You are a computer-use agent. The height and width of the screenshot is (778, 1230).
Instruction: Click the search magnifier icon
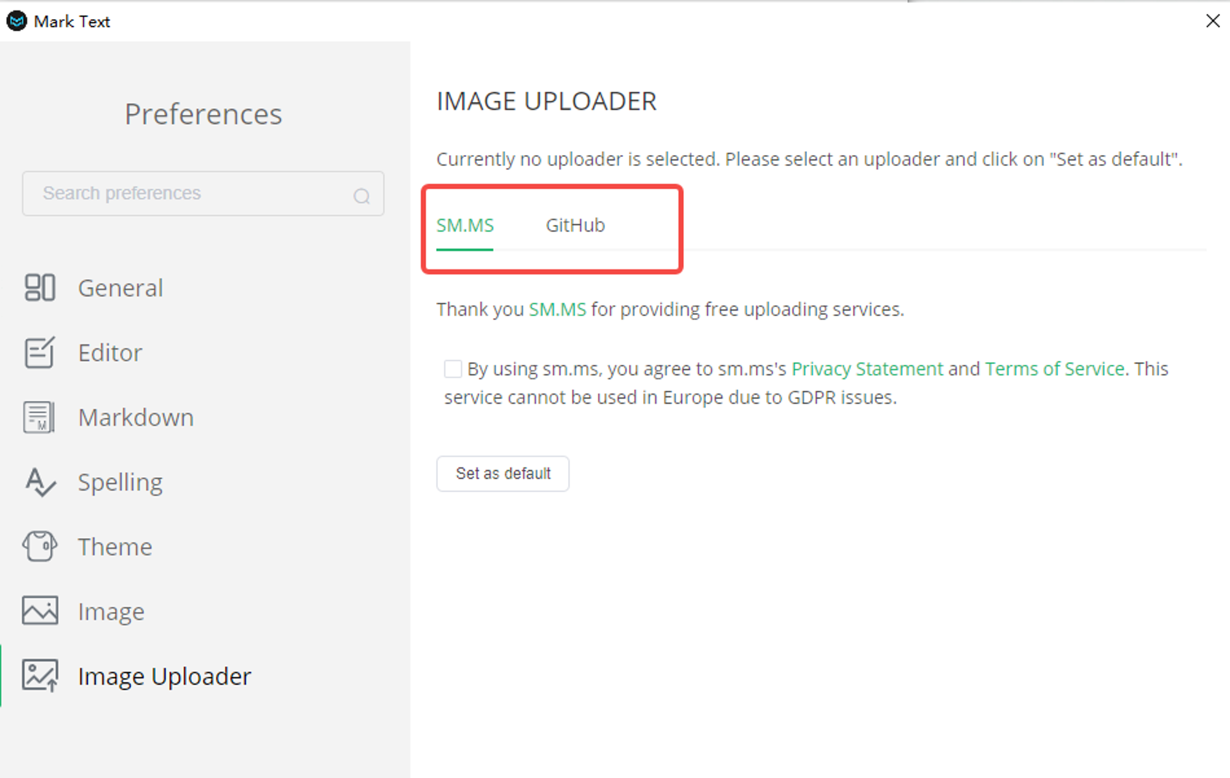coord(362,196)
